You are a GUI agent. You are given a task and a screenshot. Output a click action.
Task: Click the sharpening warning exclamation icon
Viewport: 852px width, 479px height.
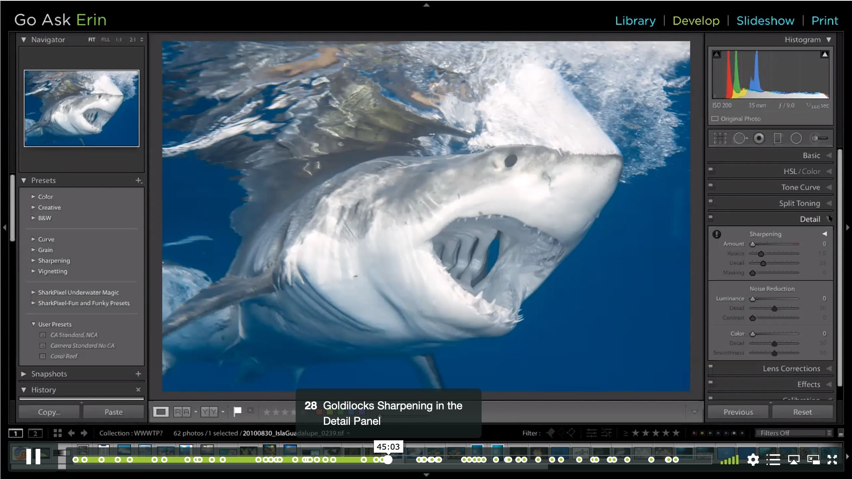[x=717, y=234]
